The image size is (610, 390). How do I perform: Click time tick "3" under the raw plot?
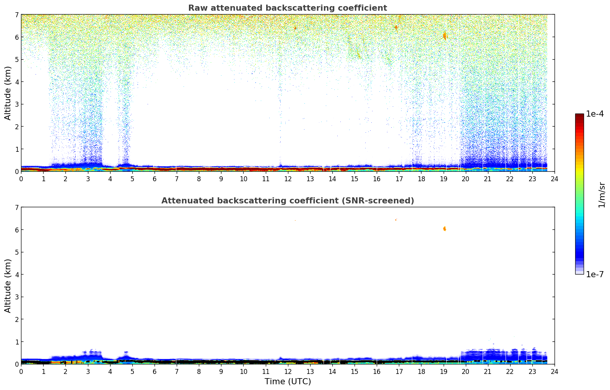(x=88, y=179)
